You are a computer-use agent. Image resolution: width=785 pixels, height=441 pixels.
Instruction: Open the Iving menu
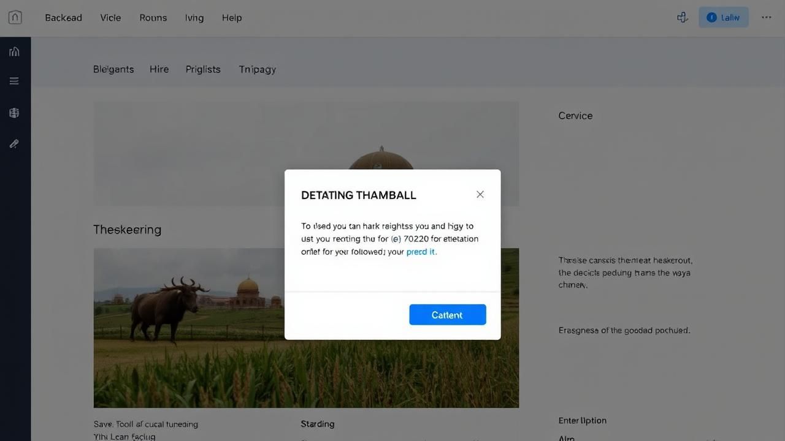point(194,18)
